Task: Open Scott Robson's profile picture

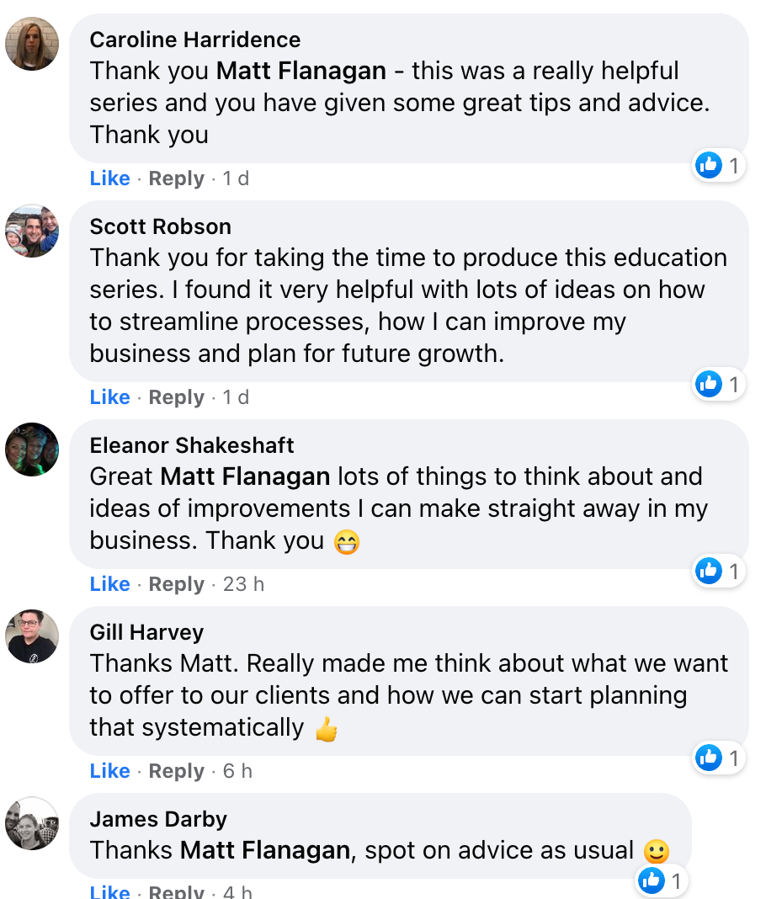Action: [32, 231]
